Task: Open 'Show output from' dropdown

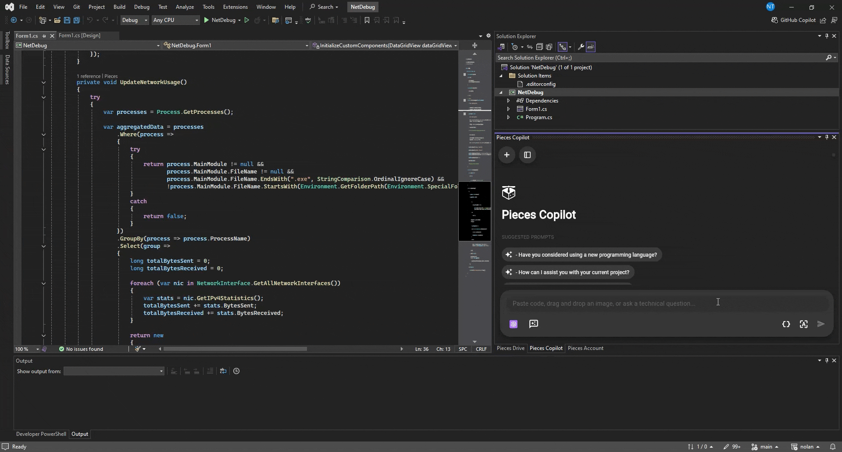Action: 114,371
